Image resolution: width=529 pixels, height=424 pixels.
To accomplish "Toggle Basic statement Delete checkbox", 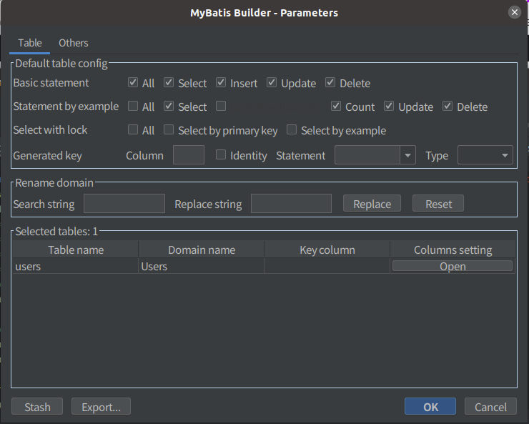I will (x=330, y=83).
